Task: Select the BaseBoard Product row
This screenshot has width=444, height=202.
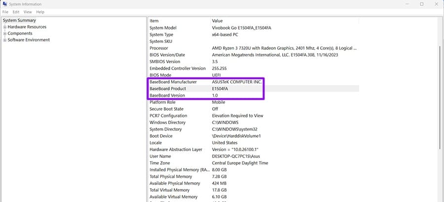Action: click(254, 89)
